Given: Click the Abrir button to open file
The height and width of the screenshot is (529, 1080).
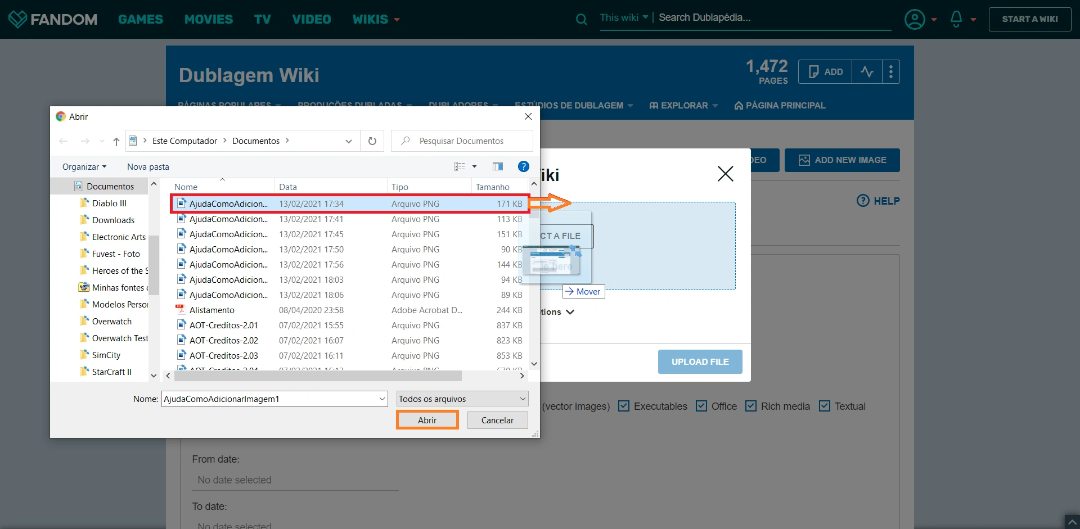Looking at the screenshot, I should click(427, 420).
